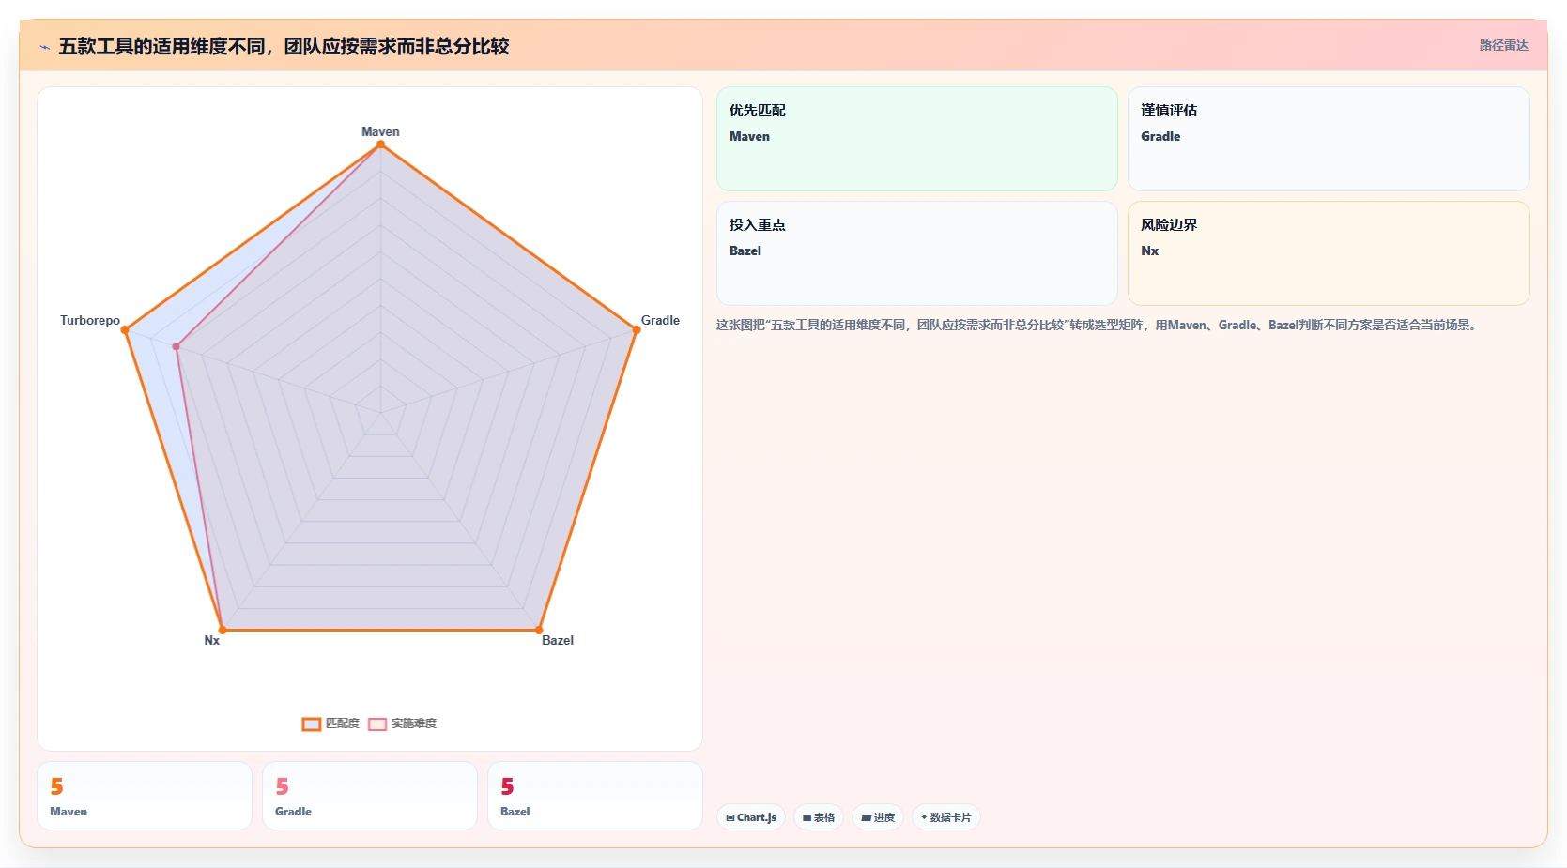Select the stat card showing 5 Maven
The image size is (1567, 868).
tap(145, 796)
